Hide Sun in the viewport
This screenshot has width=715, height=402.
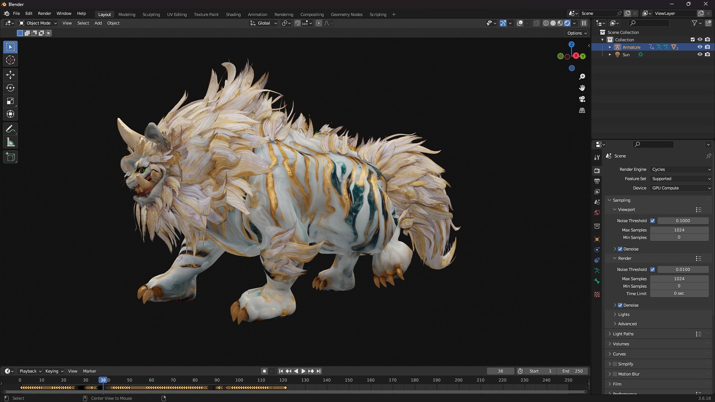[x=700, y=54]
